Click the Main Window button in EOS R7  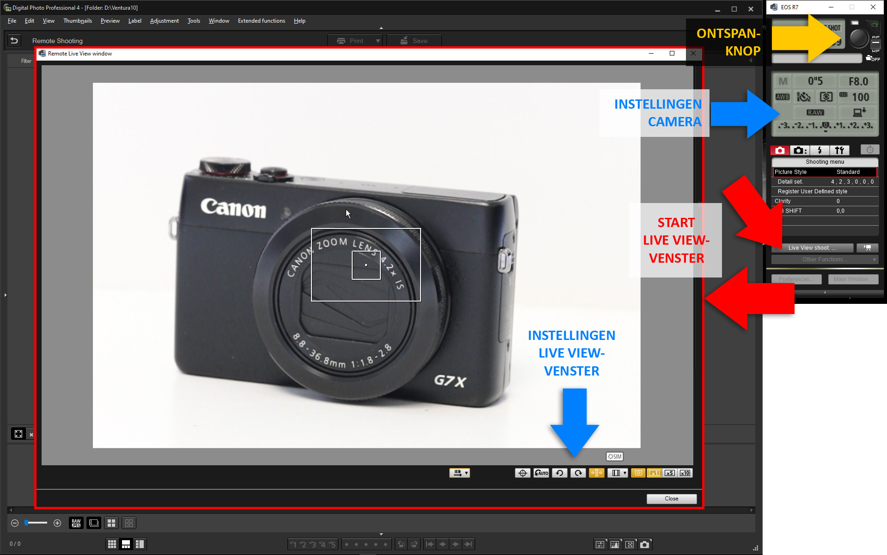[x=853, y=279]
